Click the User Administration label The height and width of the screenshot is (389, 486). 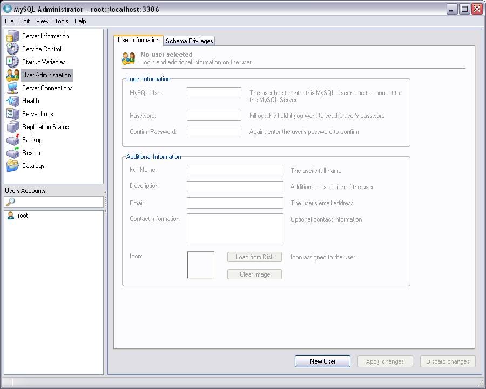pyautogui.click(x=46, y=75)
